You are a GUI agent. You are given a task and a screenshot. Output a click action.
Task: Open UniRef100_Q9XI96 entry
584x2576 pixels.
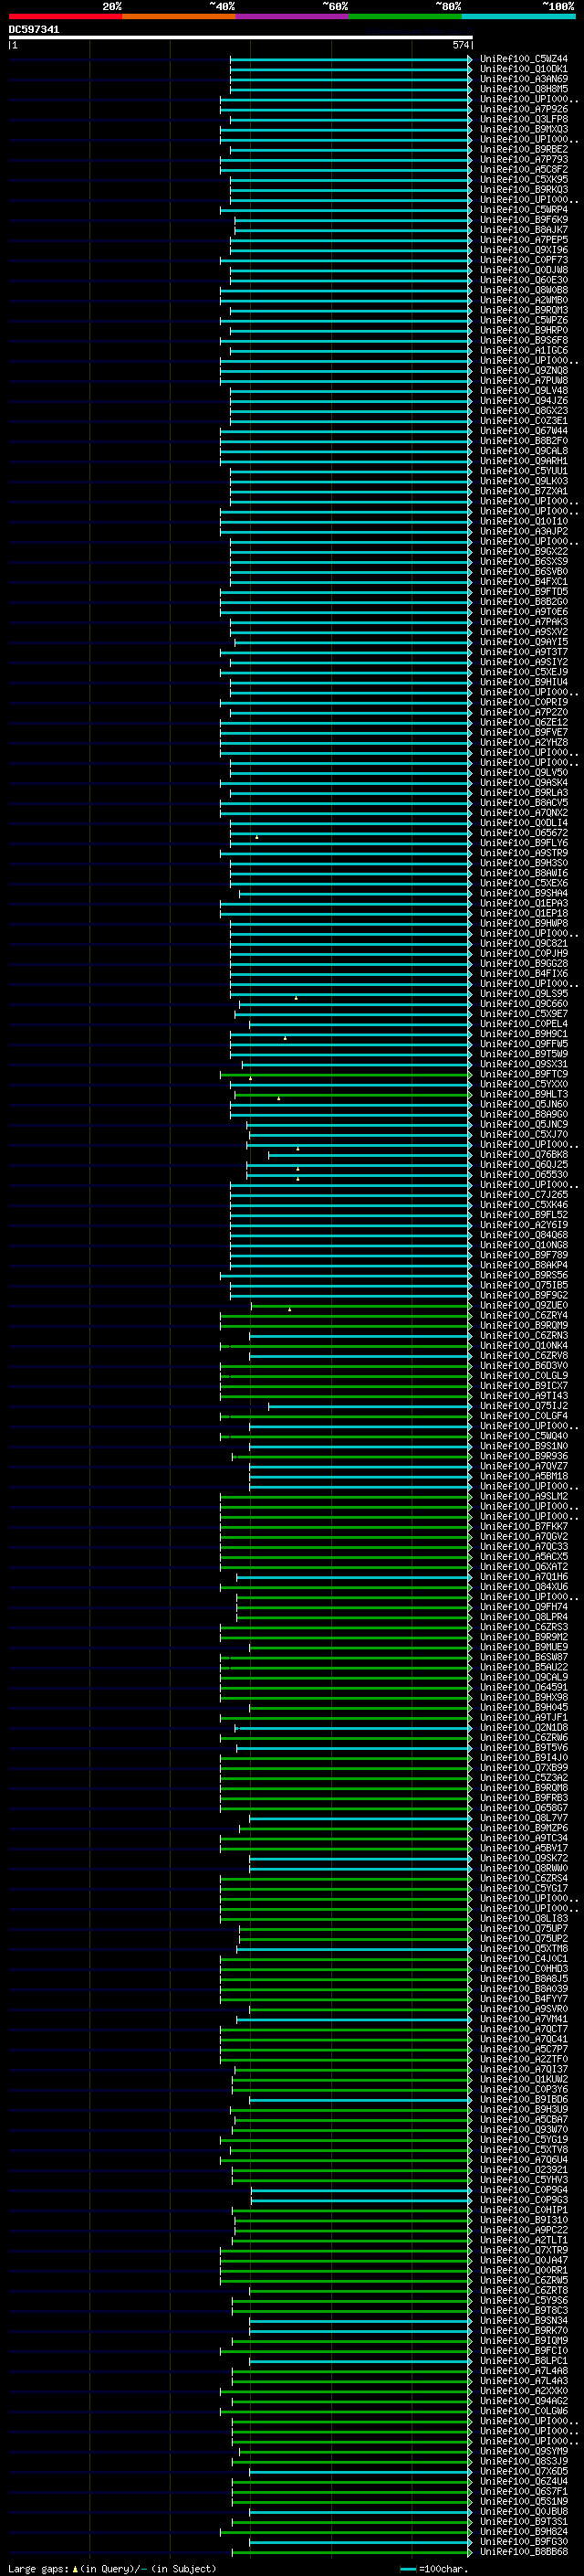[x=523, y=250]
